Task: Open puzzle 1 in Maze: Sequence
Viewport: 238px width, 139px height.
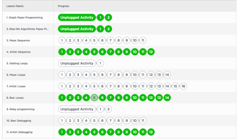Action: point(62,40)
